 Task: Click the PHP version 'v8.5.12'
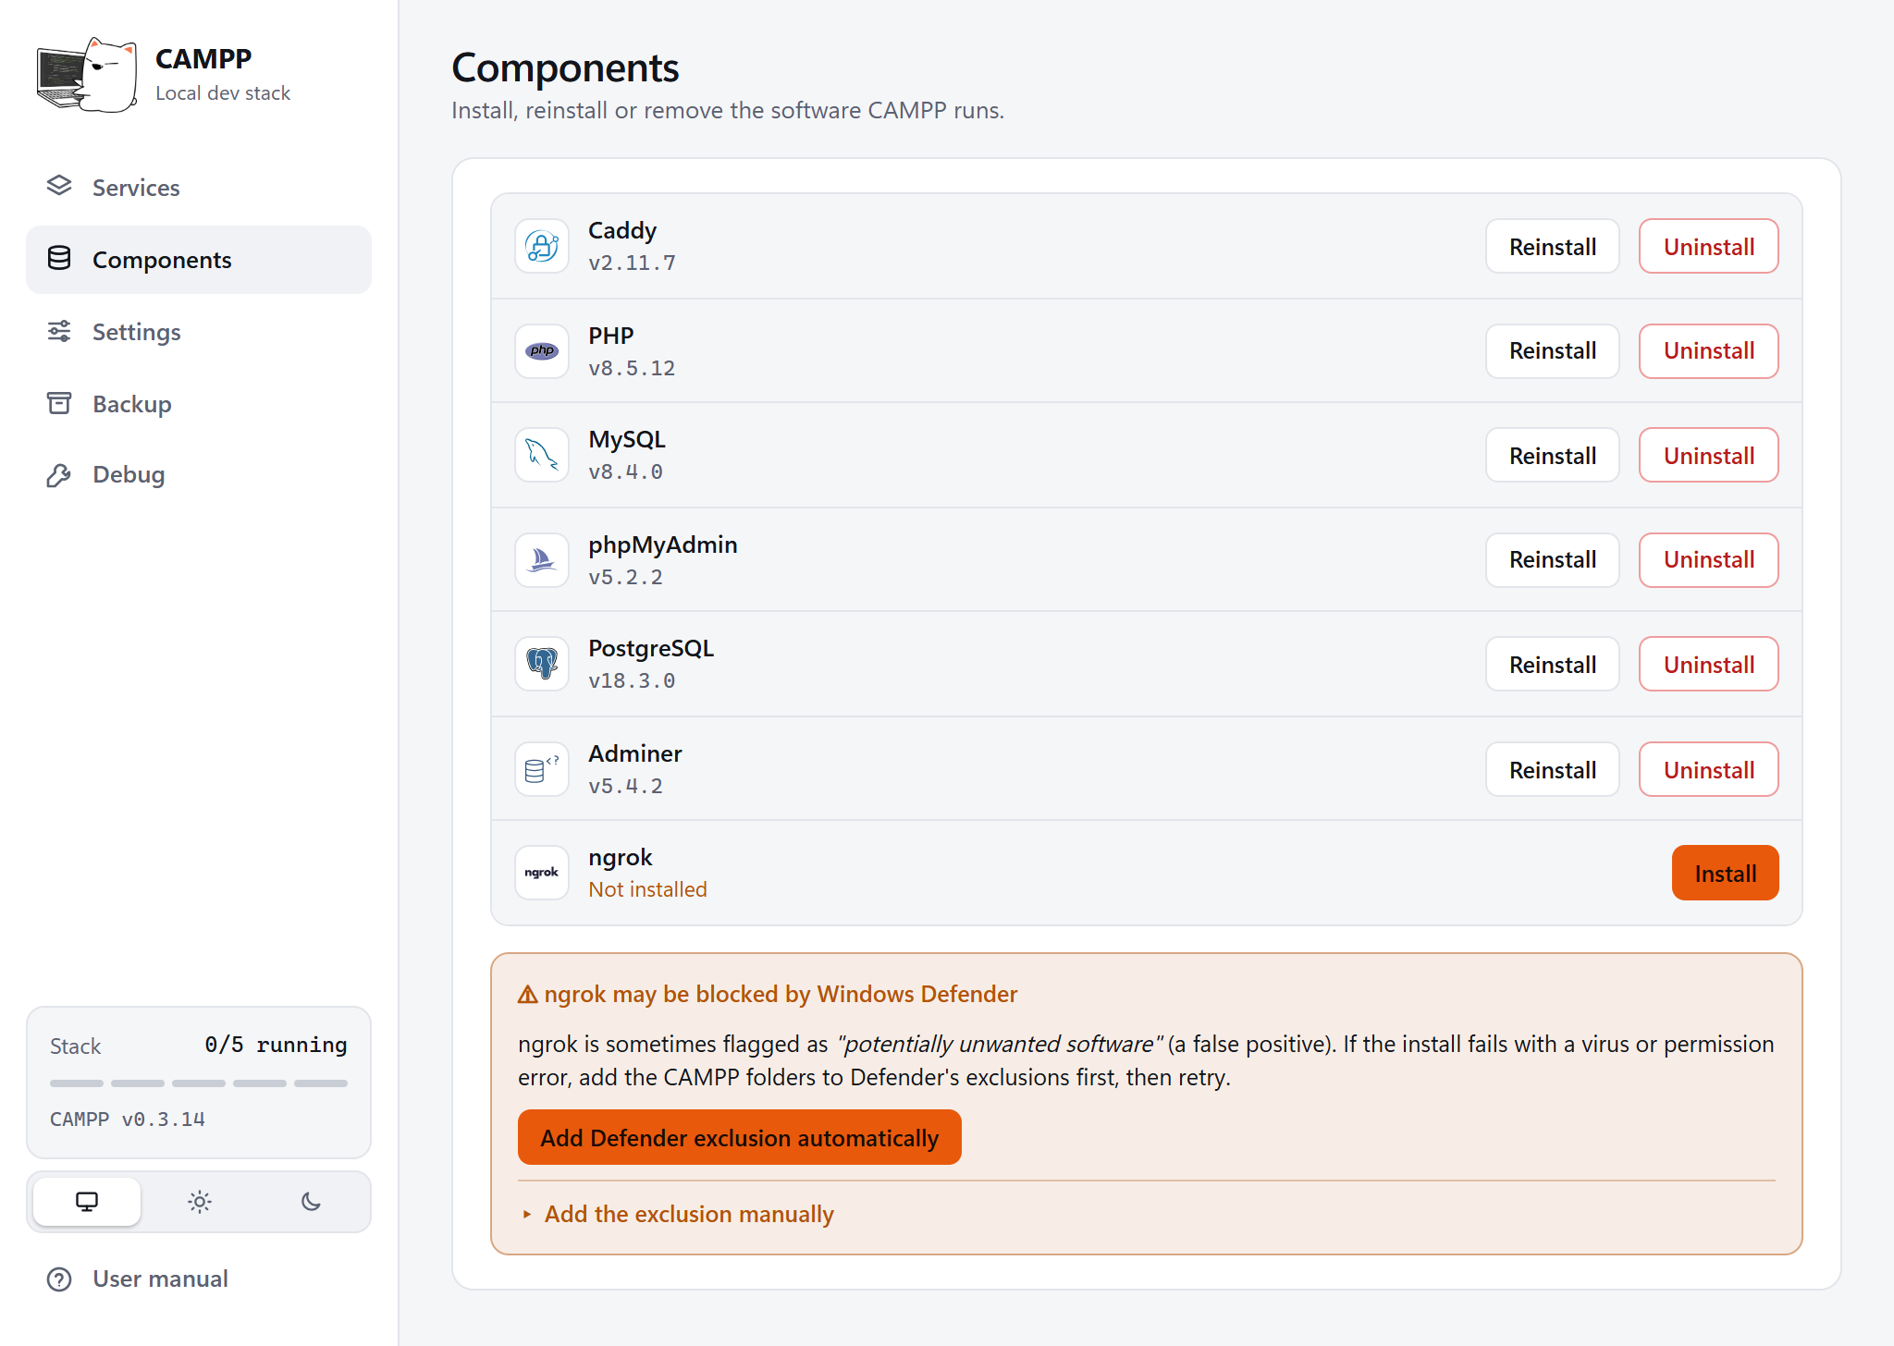coord(632,368)
